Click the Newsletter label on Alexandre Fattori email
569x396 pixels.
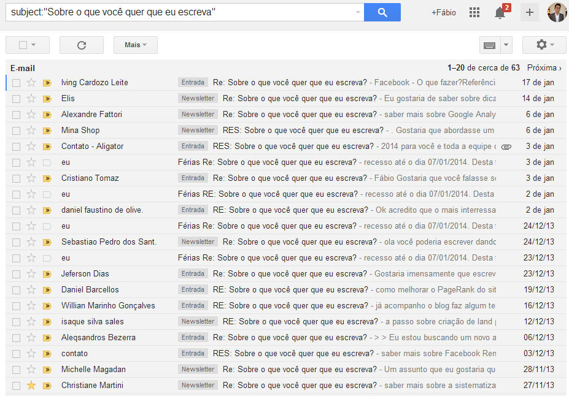tap(198, 115)
